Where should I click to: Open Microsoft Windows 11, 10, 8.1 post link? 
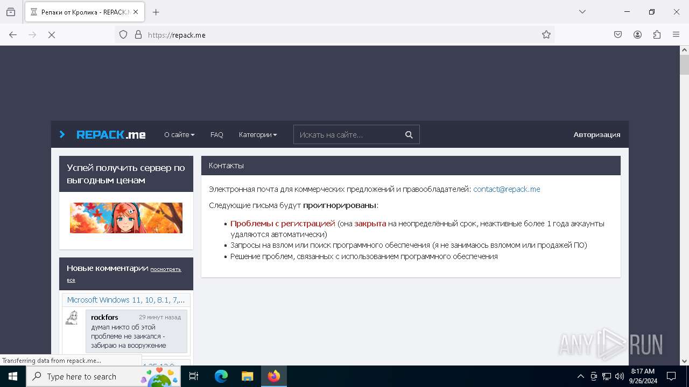[x=126, y=300]
